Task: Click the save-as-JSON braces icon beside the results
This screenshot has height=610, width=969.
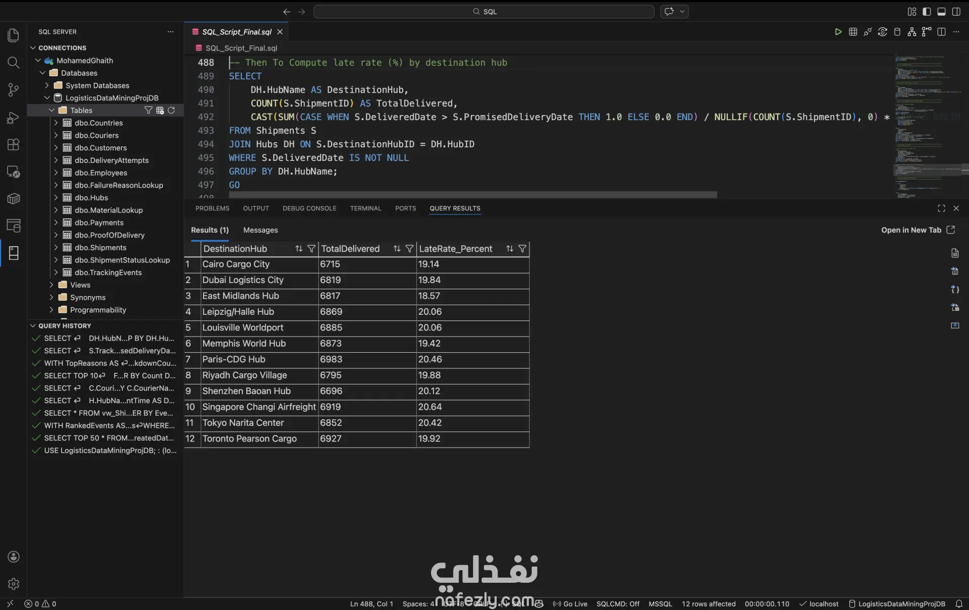Action: tap(955, 290)
